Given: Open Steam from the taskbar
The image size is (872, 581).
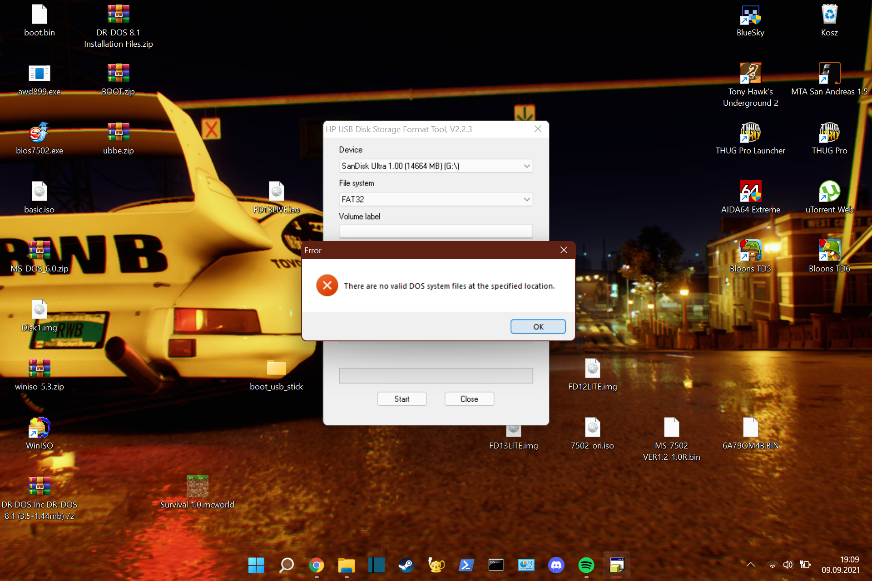Looking at the screenshot, I should point(406,565).
